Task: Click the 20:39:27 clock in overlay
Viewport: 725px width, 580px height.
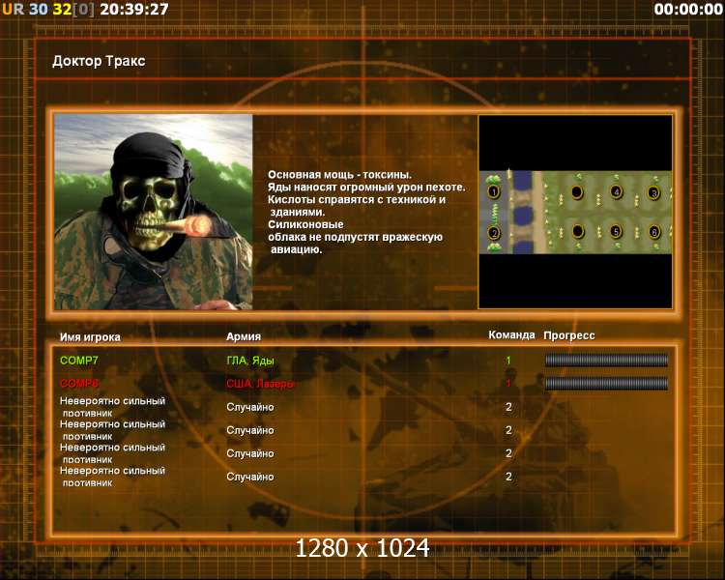Action: 134,10
